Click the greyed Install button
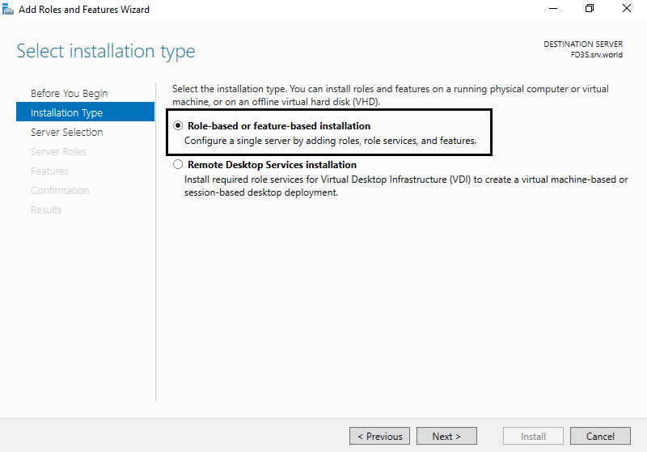Viewport: 647px width, 452px height. pyautogui.click(x=533, y=436)
